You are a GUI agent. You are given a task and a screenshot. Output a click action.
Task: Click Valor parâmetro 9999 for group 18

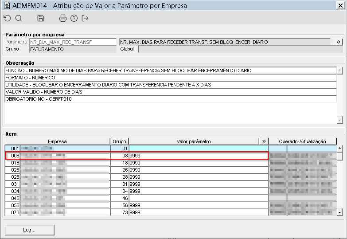pos(199,163)
